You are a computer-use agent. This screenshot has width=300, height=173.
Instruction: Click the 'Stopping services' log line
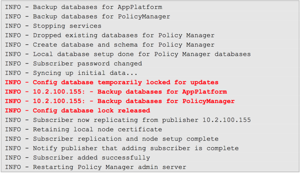(x=53, y=26)
